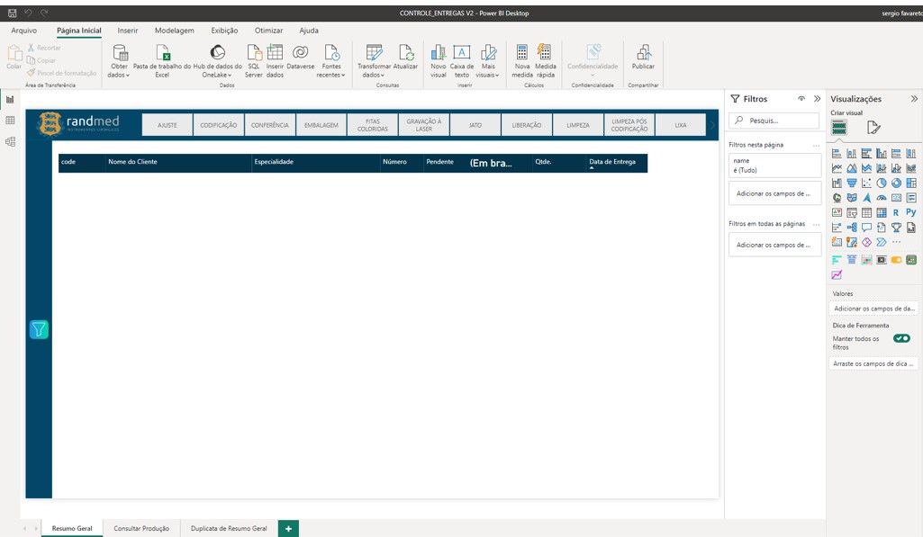The width and height of the screenshot is (923, 537).
Task: Select the clustered column chart visual
Action: click(882, 154)
